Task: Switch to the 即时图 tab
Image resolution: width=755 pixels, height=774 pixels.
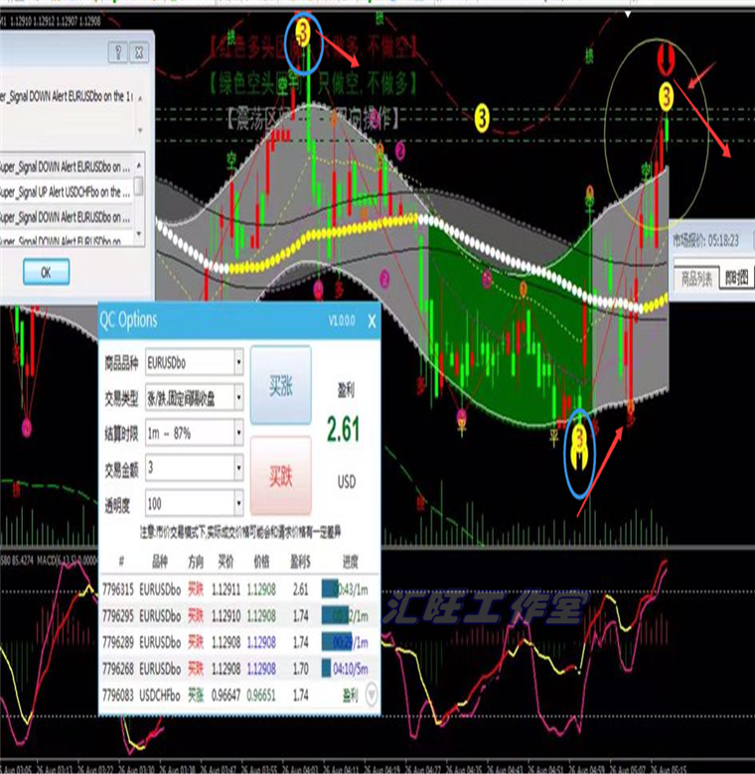Action: [736, 280]
